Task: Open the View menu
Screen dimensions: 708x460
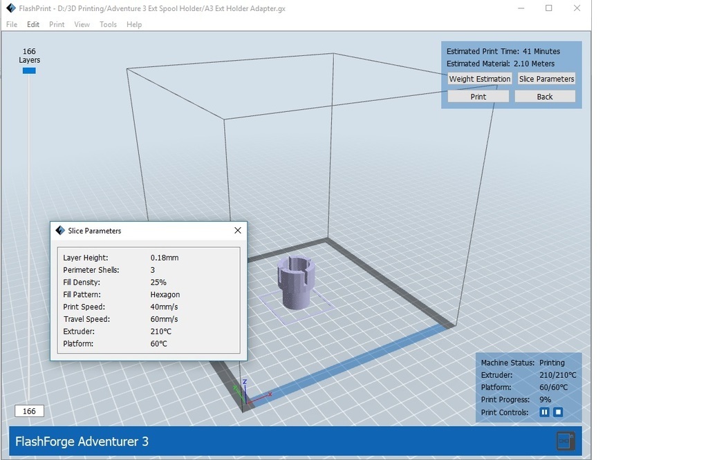Action: pyautogui.click(x=82, y=24)
